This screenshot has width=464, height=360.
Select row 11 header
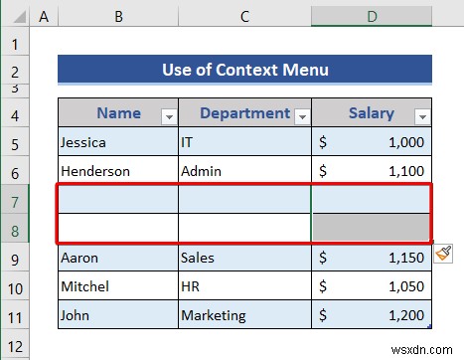(15, 315)
